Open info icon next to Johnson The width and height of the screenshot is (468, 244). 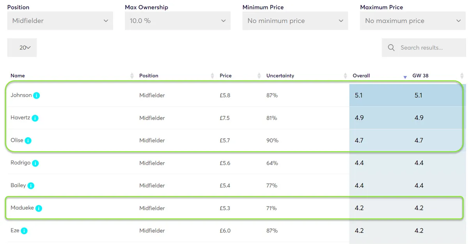click(x=36, y=95)
